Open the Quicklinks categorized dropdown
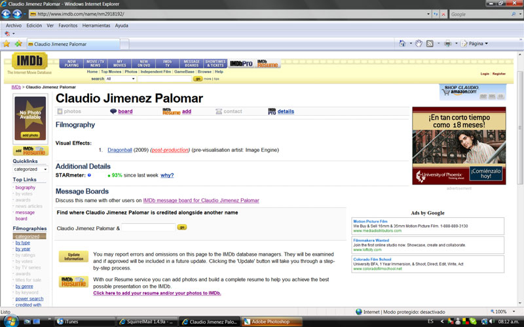 click(30, 169)
